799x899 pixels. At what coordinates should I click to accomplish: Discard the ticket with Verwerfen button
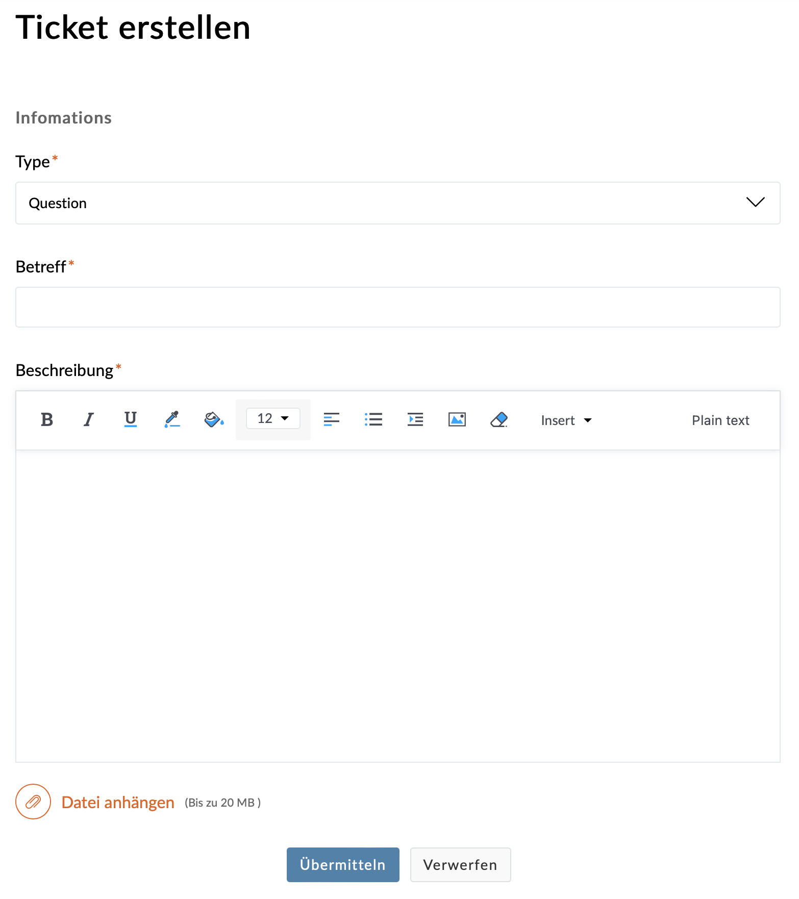[460, 865]
